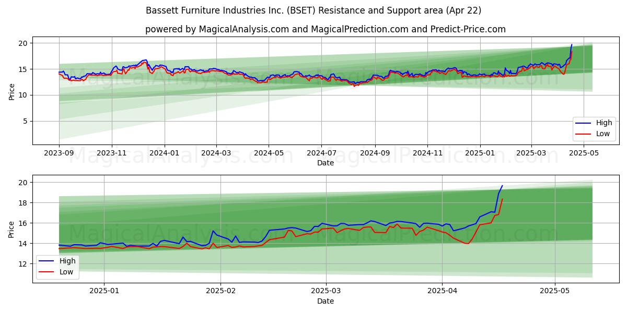Viewport: 627px width, 313px height.
Task: Click the '20' price tick on top chart
Action: (x=23, y=43)
